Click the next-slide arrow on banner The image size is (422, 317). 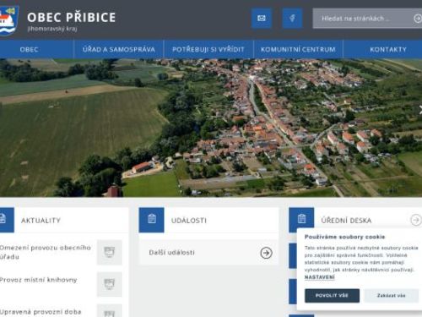pos(420,110)
